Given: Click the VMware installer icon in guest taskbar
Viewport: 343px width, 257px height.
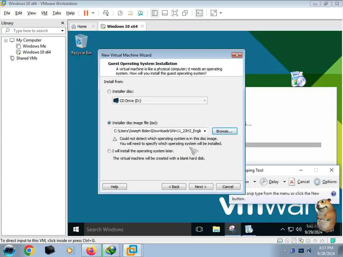Looking at the screenshot, I should [x=249, y=229].
